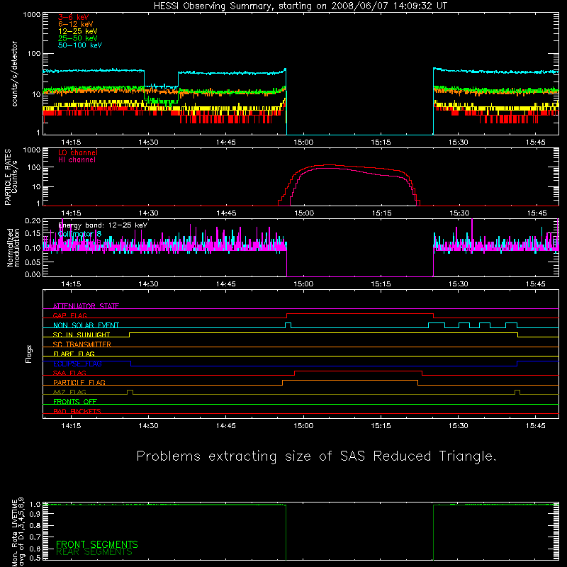Click the 'Collimator 8' legend label

point(80,234)
